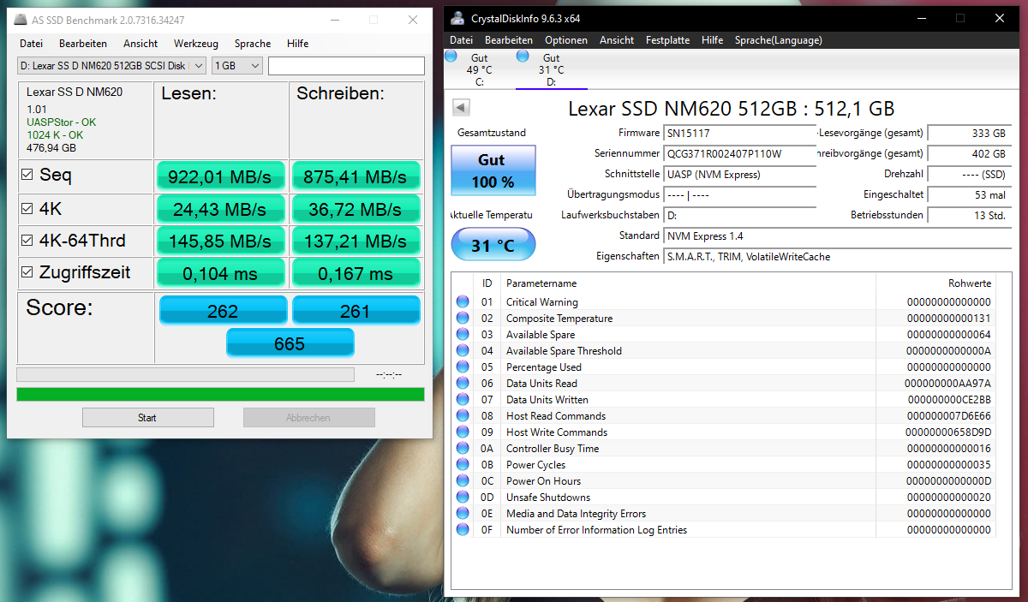This screenshot has width=1028, height=602.
Task: Click the previous disk arrow button
Action: click(461, 107)
